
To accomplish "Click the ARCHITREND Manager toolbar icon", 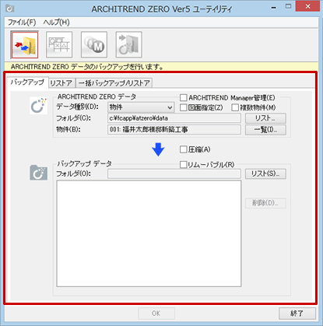I will (94, 45).
